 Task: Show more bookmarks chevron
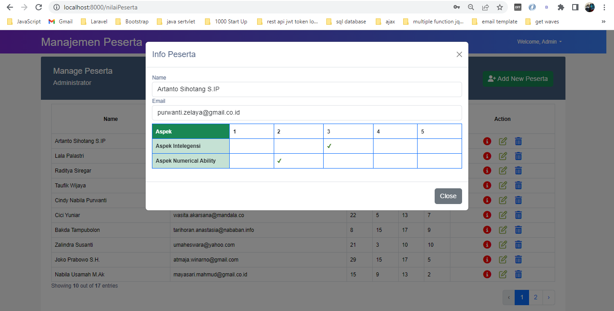pos(603,22)
